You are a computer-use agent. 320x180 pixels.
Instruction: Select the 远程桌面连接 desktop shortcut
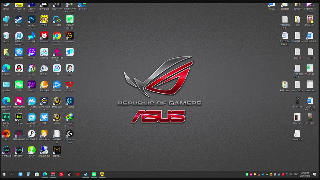point(44,151)
